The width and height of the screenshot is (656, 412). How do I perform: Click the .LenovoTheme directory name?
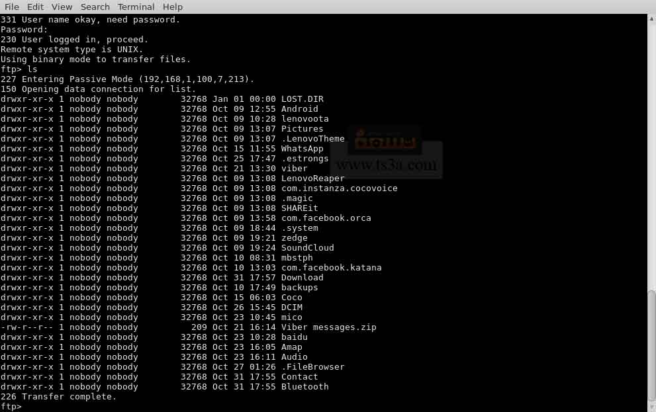pos(313,139)
